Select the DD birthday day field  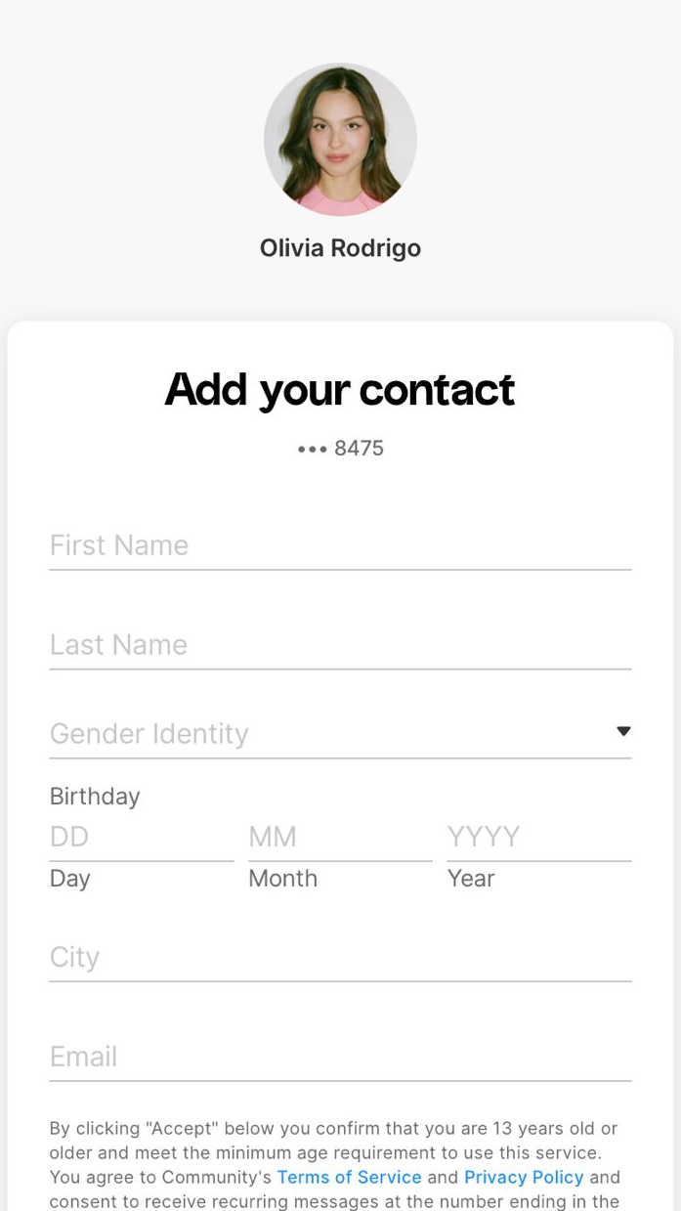141,837
